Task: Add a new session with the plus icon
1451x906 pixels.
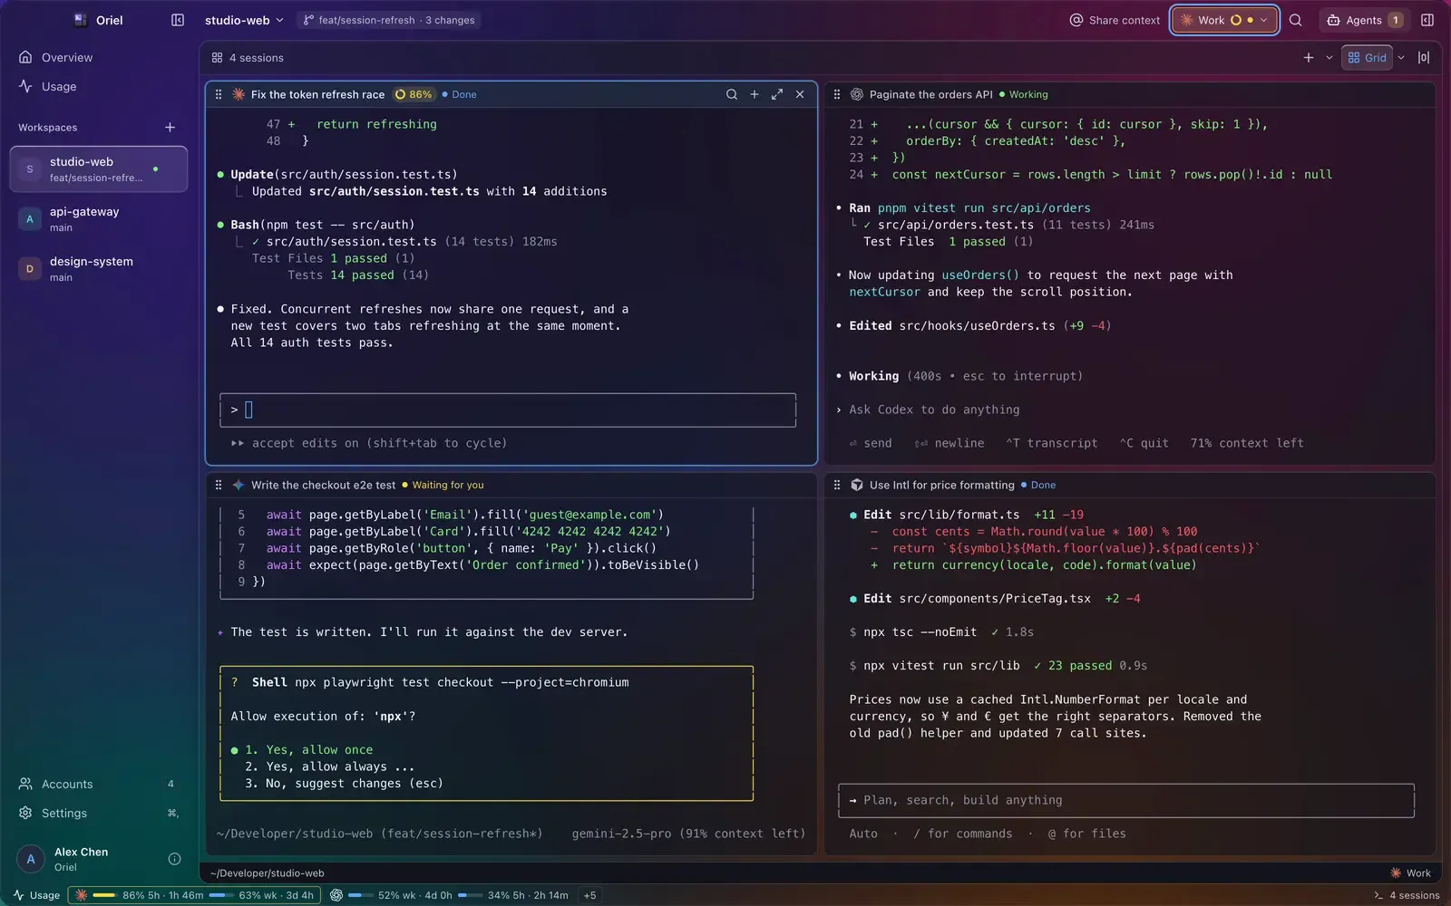Action: (1309, 57)
